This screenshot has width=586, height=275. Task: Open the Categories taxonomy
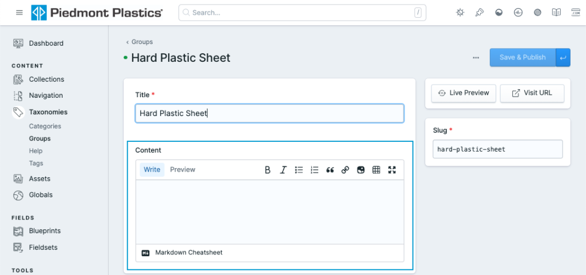pyautogui.click(x=45, y=126)
